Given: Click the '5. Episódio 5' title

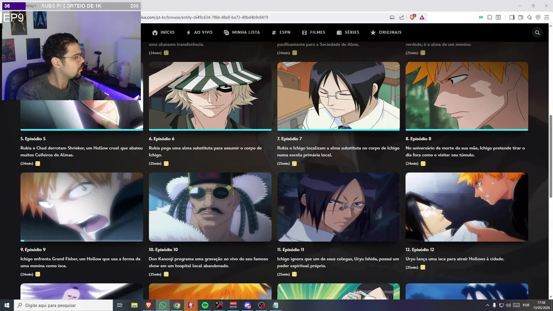Looking at the screenshot, I should pos(33,139).
